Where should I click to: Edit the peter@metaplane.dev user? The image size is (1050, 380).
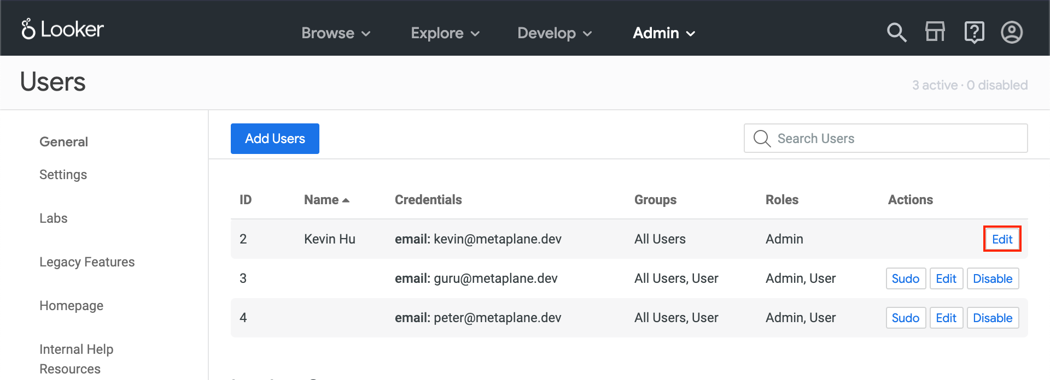(946, 318)
